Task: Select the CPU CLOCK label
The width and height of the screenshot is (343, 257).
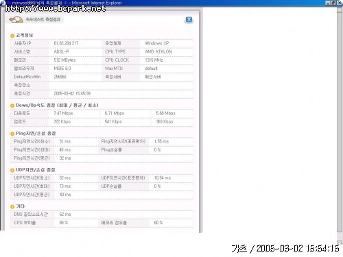Action: point(117,60)
